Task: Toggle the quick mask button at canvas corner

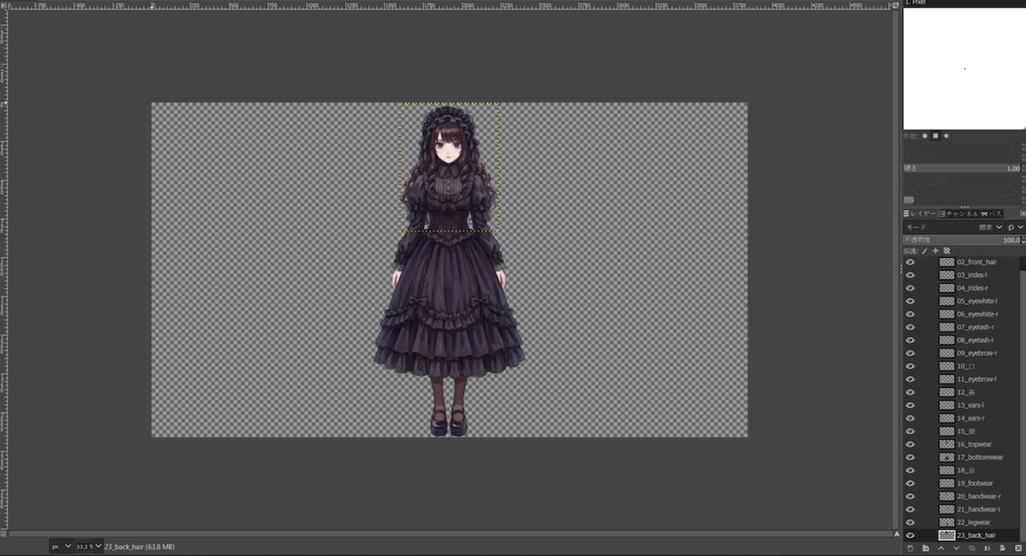Action: coord(4,534)
